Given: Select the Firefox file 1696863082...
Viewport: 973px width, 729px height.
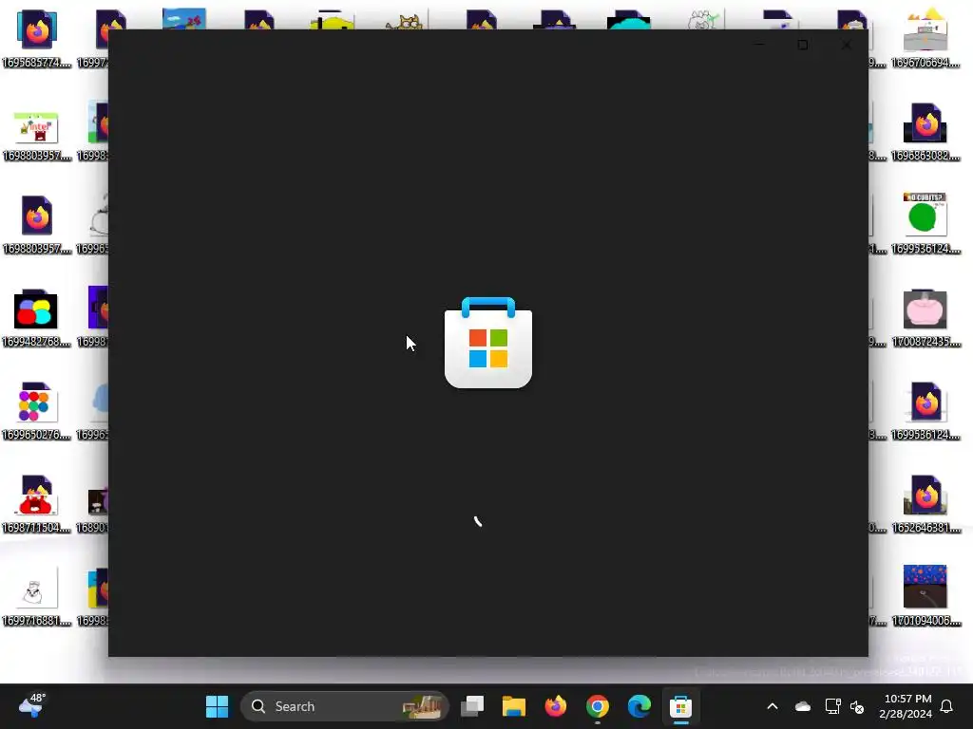Looking at the screenshot, I should click(x=925, y=131).
